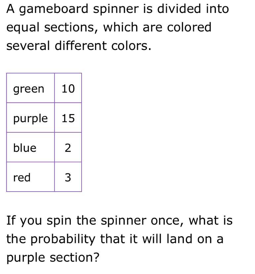The height and width of the screenshot is (274, 255).
Task: Select the cell showing the number 15
Action: [68, 117]
